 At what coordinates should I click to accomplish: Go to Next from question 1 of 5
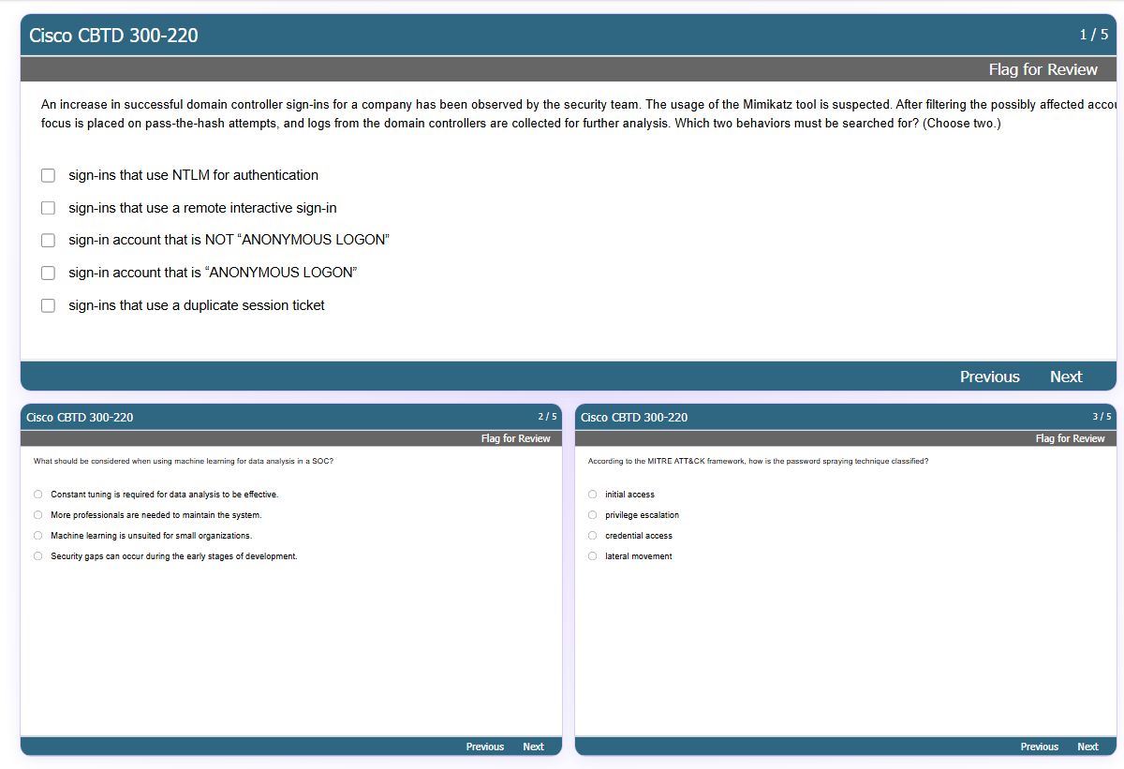[x=1066, y=377]
